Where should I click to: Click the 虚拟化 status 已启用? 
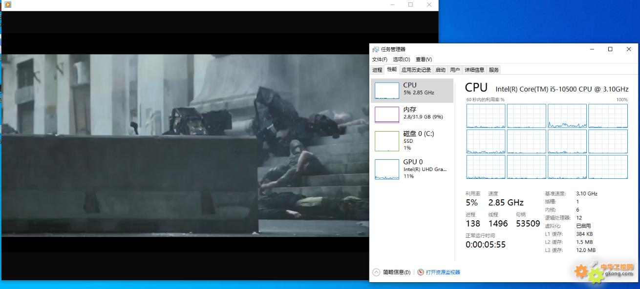[x=583, y=226]
